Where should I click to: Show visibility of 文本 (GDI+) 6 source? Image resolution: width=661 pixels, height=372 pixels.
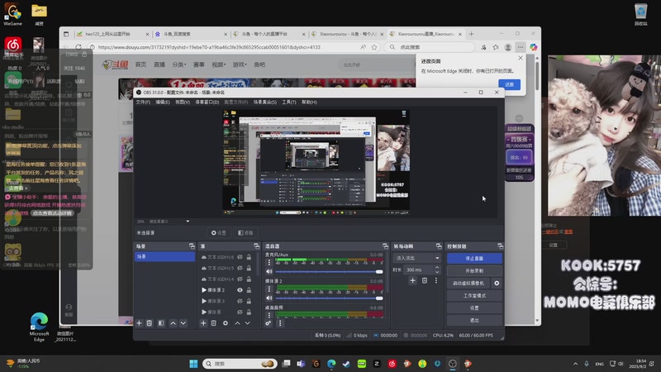point(240,257)
